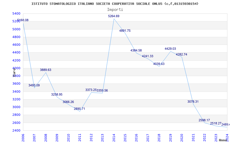Click the 2009 x-axis year label
Image resolution: width=230 pixels, height=143 pixels.
pyautogui.click(x=57, y=138)
